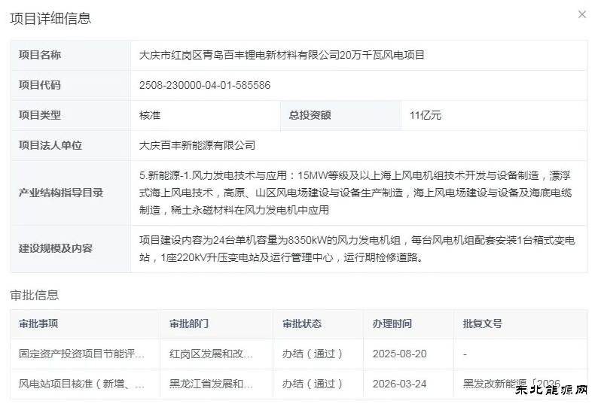Image resolution: width=598 pixels, height=407 pixels.
Task: Close the 项目详细信息 dialog
Action: tap(581, 14)
